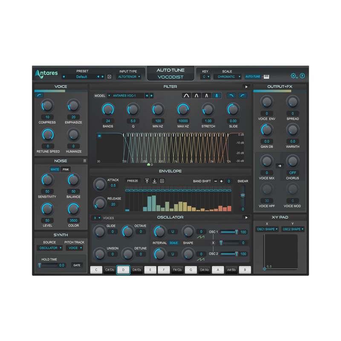Select Pink noise type
This screenshot has height=341, width=341.
click(66, 169)
